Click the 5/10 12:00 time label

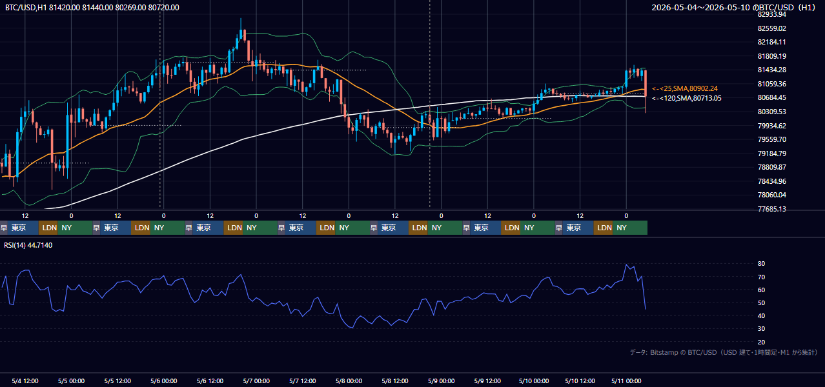coord(580,381)
